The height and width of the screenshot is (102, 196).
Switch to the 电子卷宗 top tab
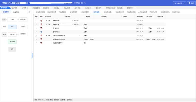(x=14, y=8)
